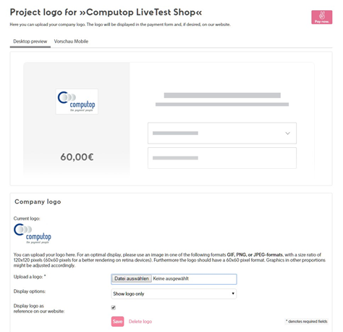Click the placeholder text inside the preview dropdown

point(175,133)
